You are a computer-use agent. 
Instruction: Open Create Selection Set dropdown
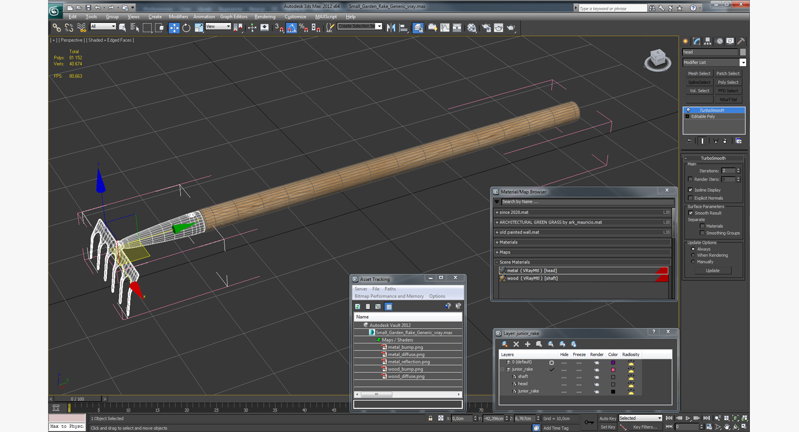pos(360,26)
